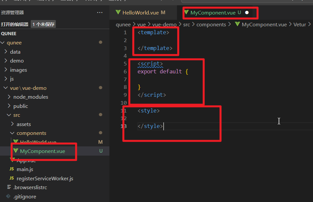Screen dimensions: 313x202
Task: Click the modified dot on the qunee folder row
Action: (x=100, y=42)
